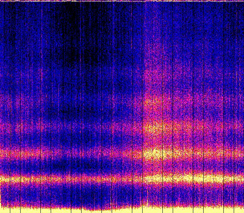Click the third band's bright section at right
This screenshot has width=244, height=213.
[160, 127]
